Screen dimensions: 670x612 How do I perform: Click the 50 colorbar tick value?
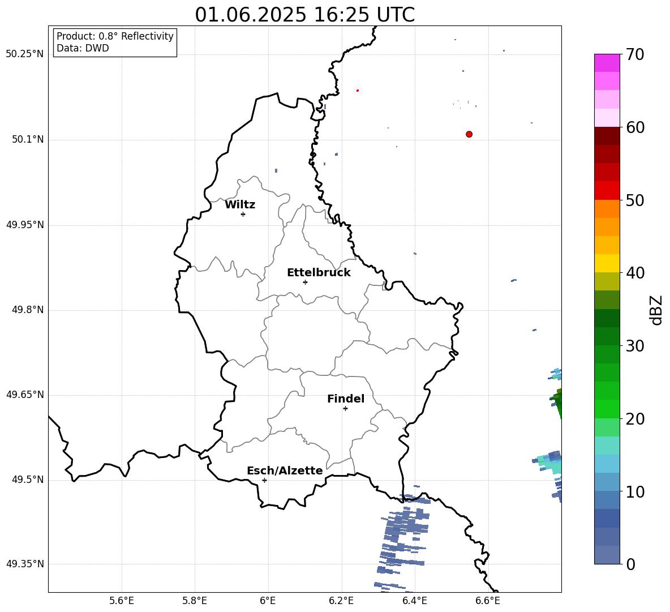coord(635,200)
